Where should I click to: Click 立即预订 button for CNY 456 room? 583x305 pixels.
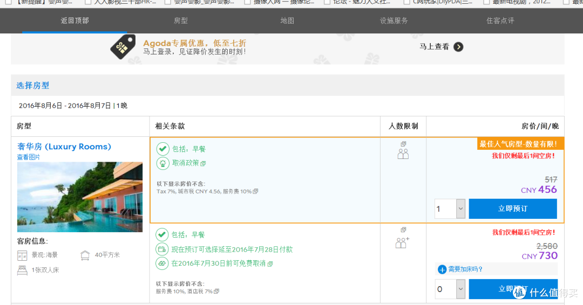point(513,209)
